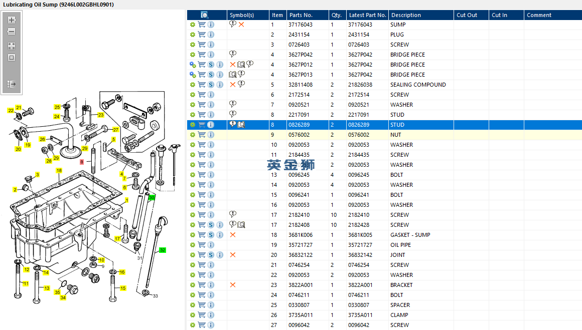
Task: Click the Item column header
Action: 277,15
